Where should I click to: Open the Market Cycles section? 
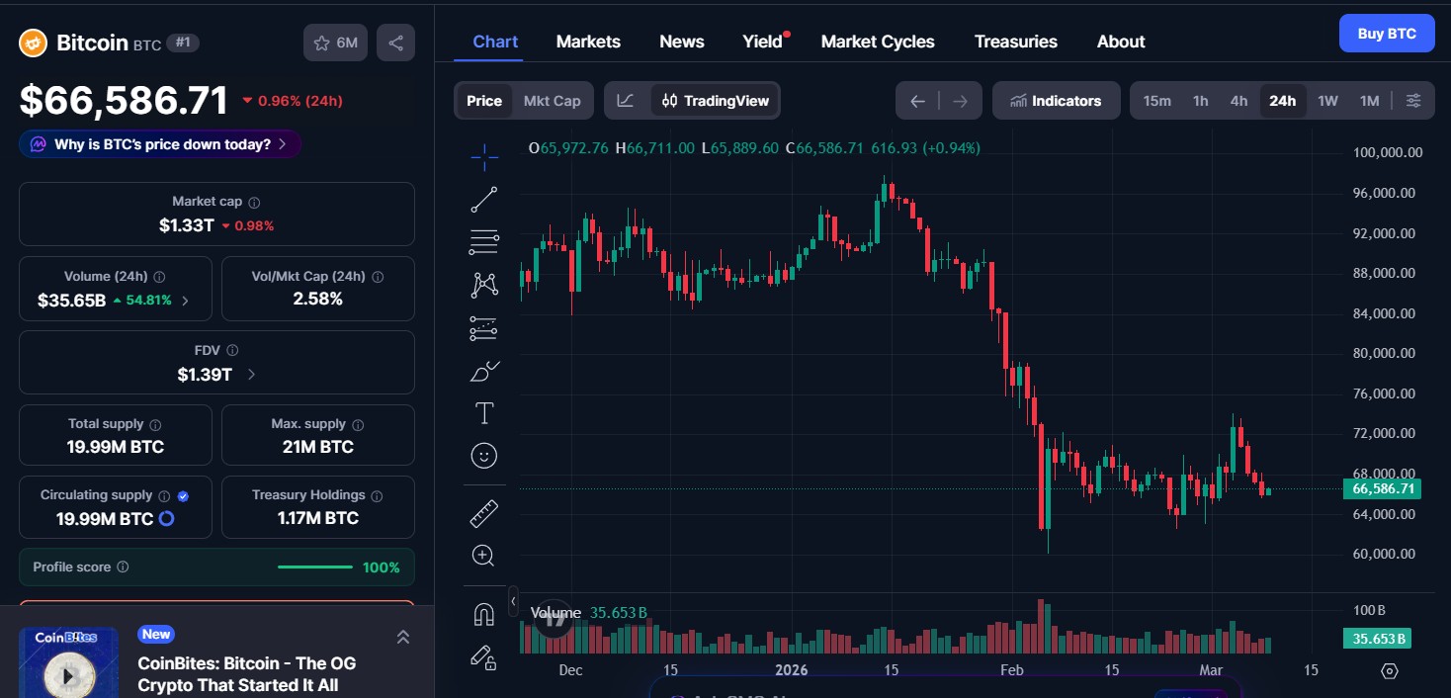tap(878, 41)
